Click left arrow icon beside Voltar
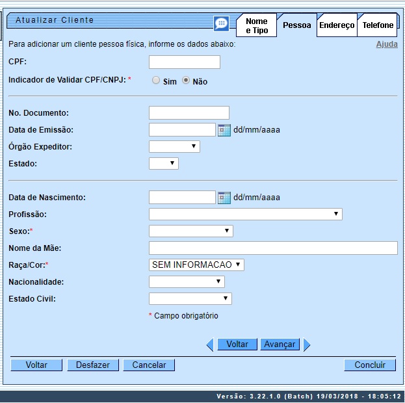 click(210, 344)
